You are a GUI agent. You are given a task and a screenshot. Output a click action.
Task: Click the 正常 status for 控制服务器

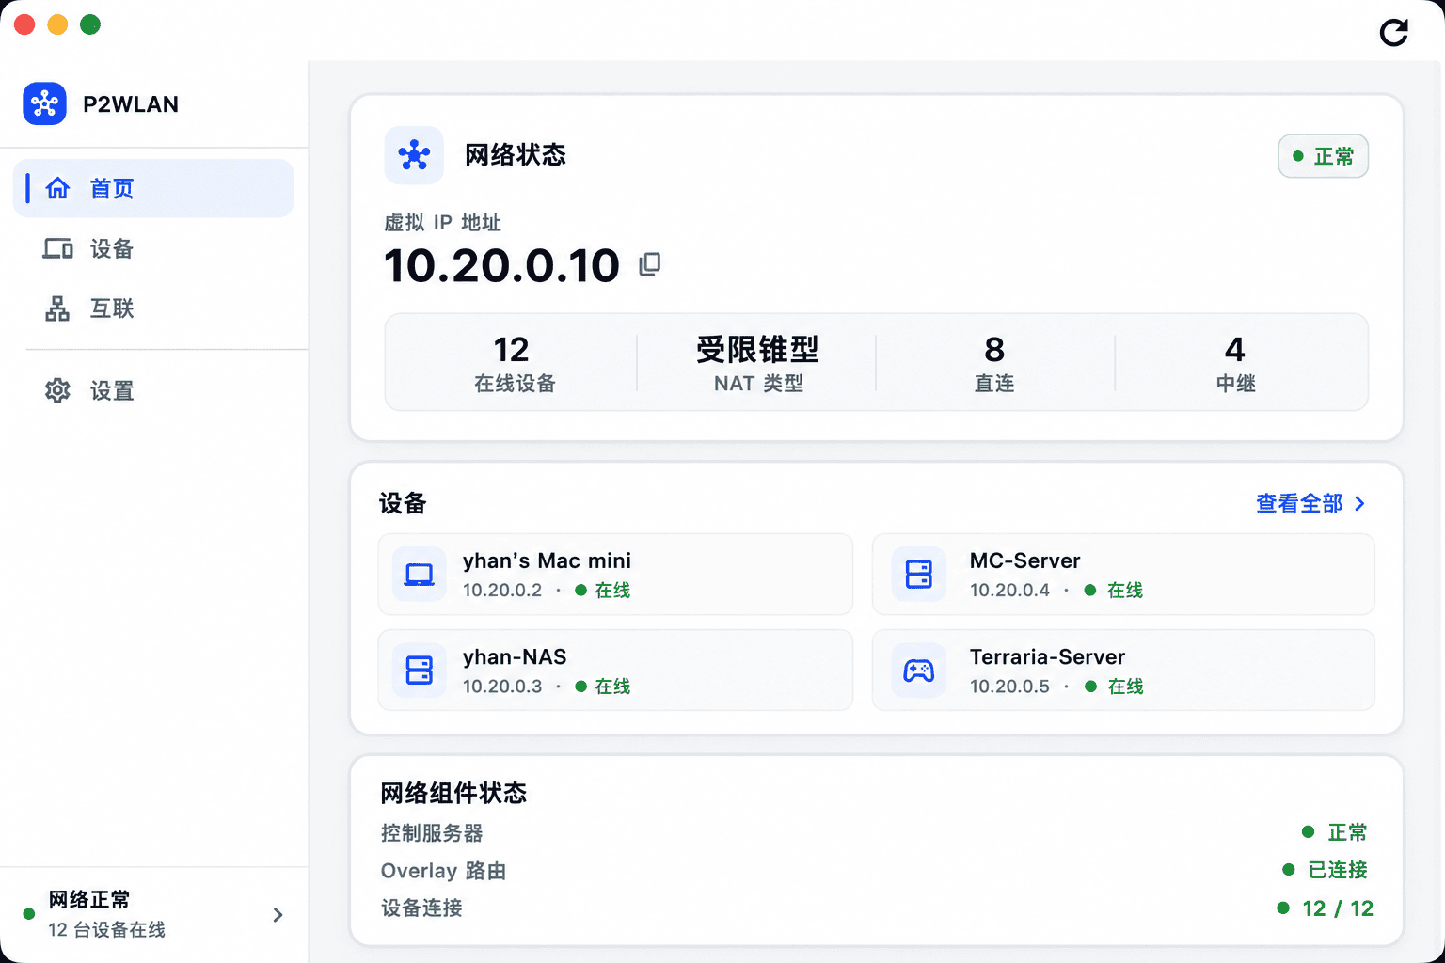click(x=1335, y=832)
